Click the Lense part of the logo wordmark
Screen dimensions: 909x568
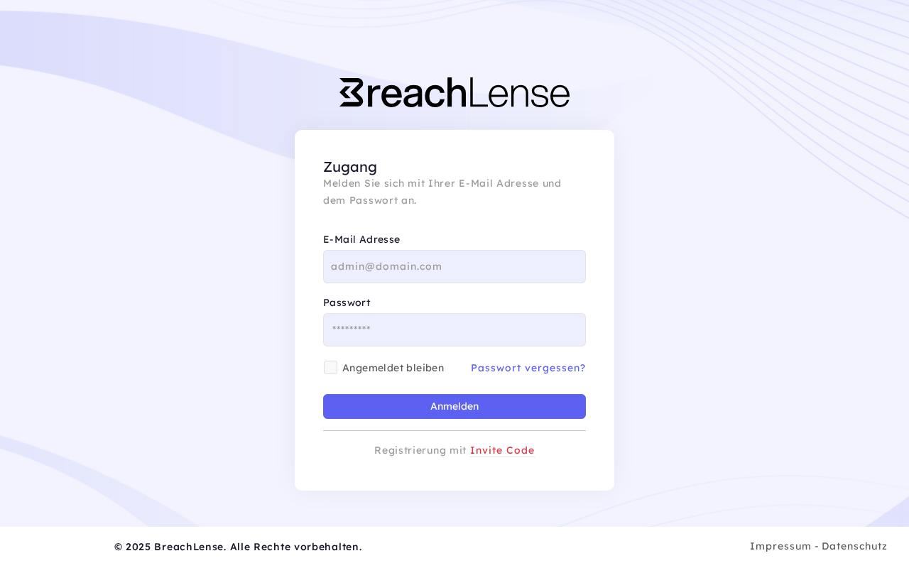click(x=519, y=93)
